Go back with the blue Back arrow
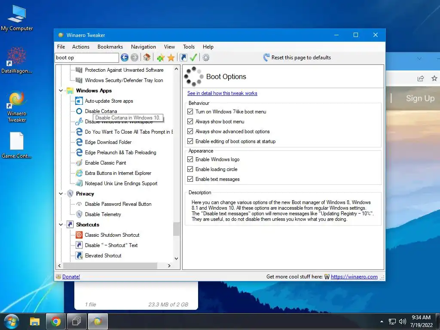 pyautogui.click(x=125, y=58)
